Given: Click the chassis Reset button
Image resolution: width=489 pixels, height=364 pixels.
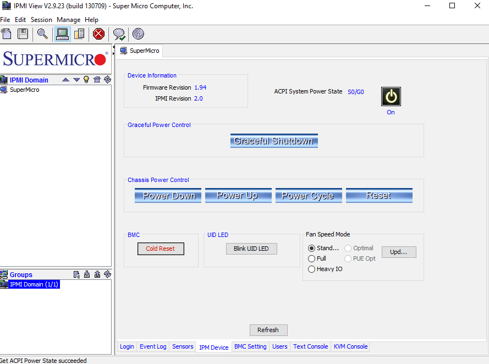Looking at the screenshot, I should (x=379, y=195).
